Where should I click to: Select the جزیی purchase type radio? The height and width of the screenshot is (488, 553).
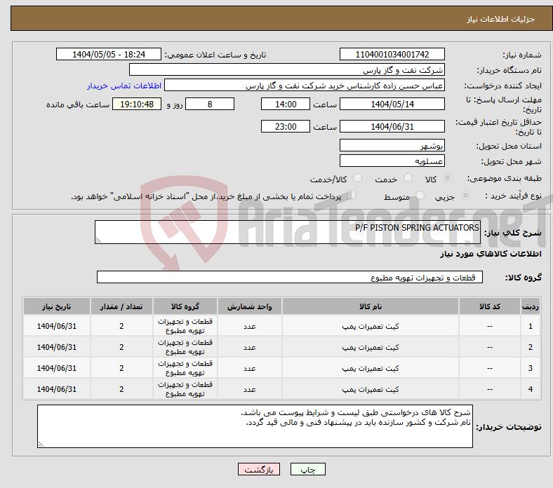pos(465,196)
